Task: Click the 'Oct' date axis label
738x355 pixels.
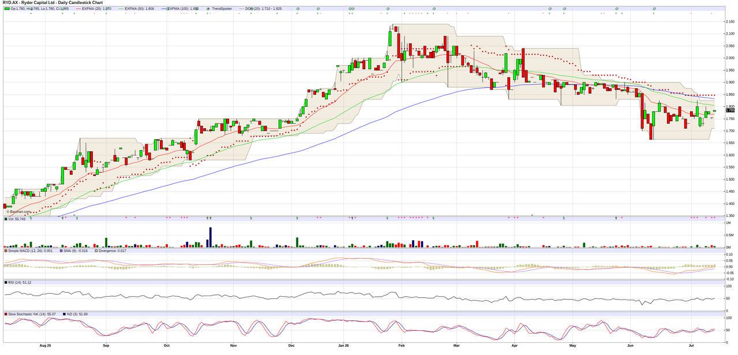Action: [166, 346]
